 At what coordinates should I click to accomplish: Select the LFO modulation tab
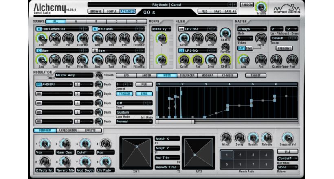click(x=126, y=76)
